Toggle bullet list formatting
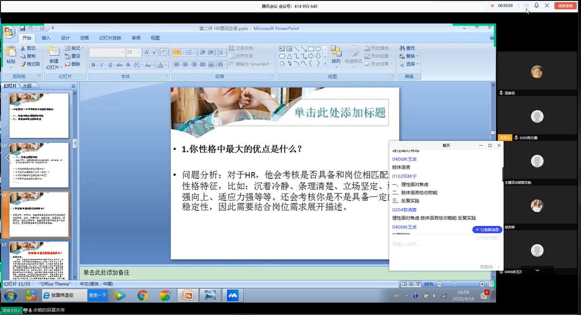This screenshot has height=315, width=581. click(177, 52)
